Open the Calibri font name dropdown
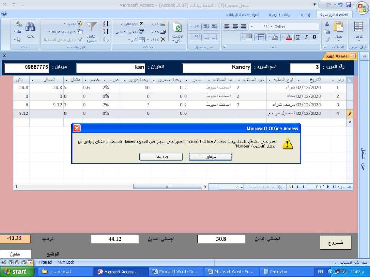The height and width of the screenshot is (277, 370). [x=272, y=27]
